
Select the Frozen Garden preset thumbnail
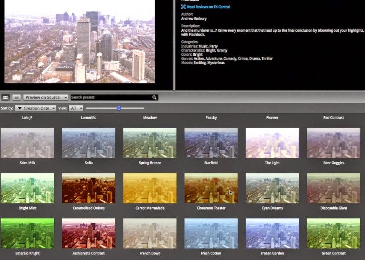[272, 233]
